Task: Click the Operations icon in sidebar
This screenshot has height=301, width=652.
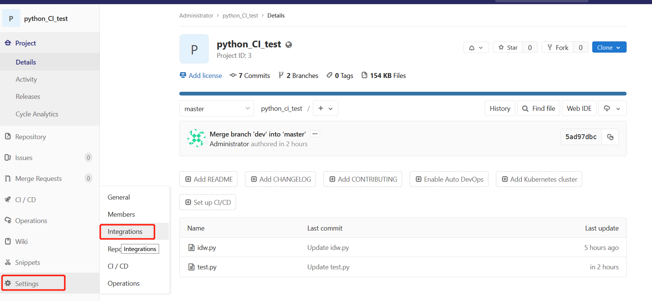Action: 8,220
